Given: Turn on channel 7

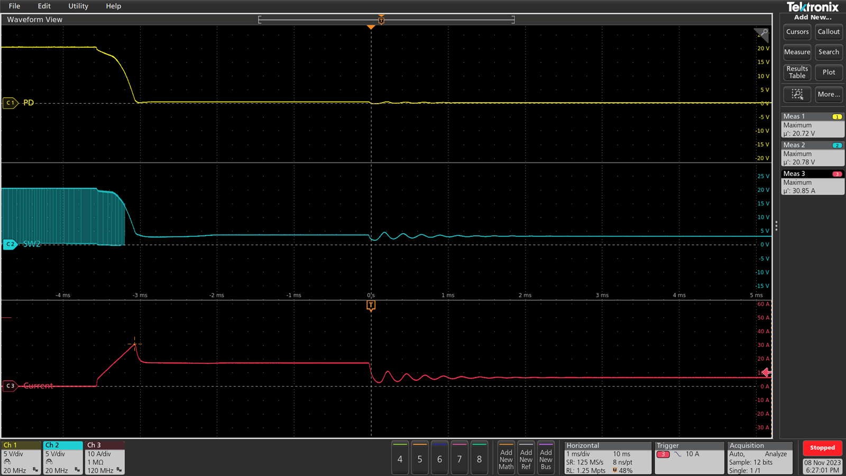Looking at the screenshot, I should (x=459, y=458).
